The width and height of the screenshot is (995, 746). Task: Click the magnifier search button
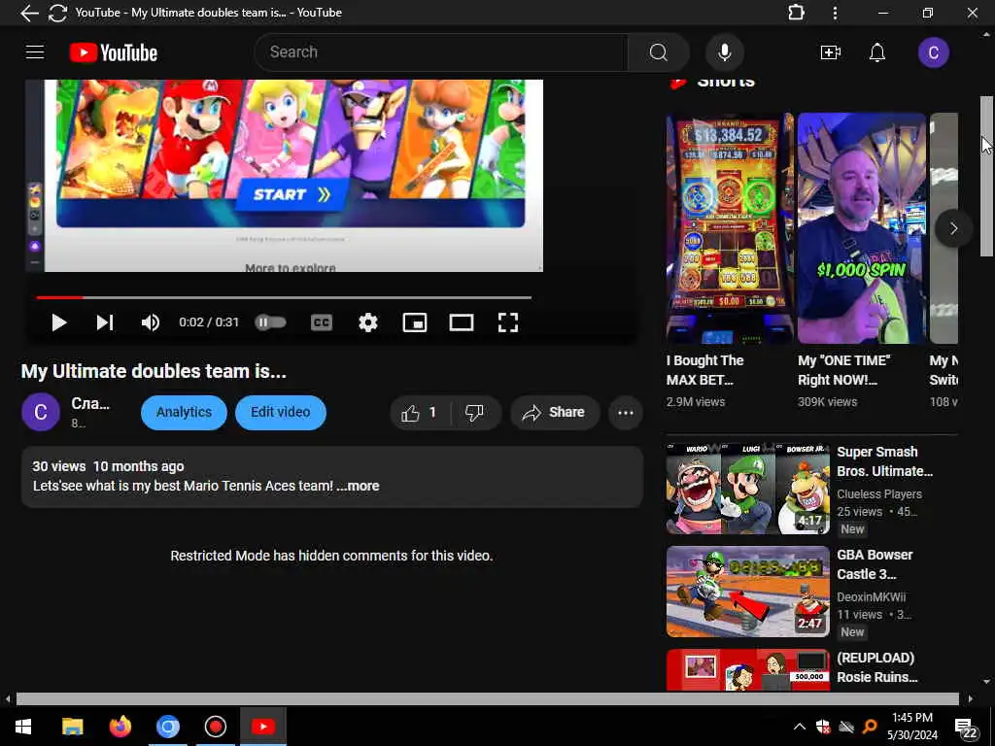[658, 52]
